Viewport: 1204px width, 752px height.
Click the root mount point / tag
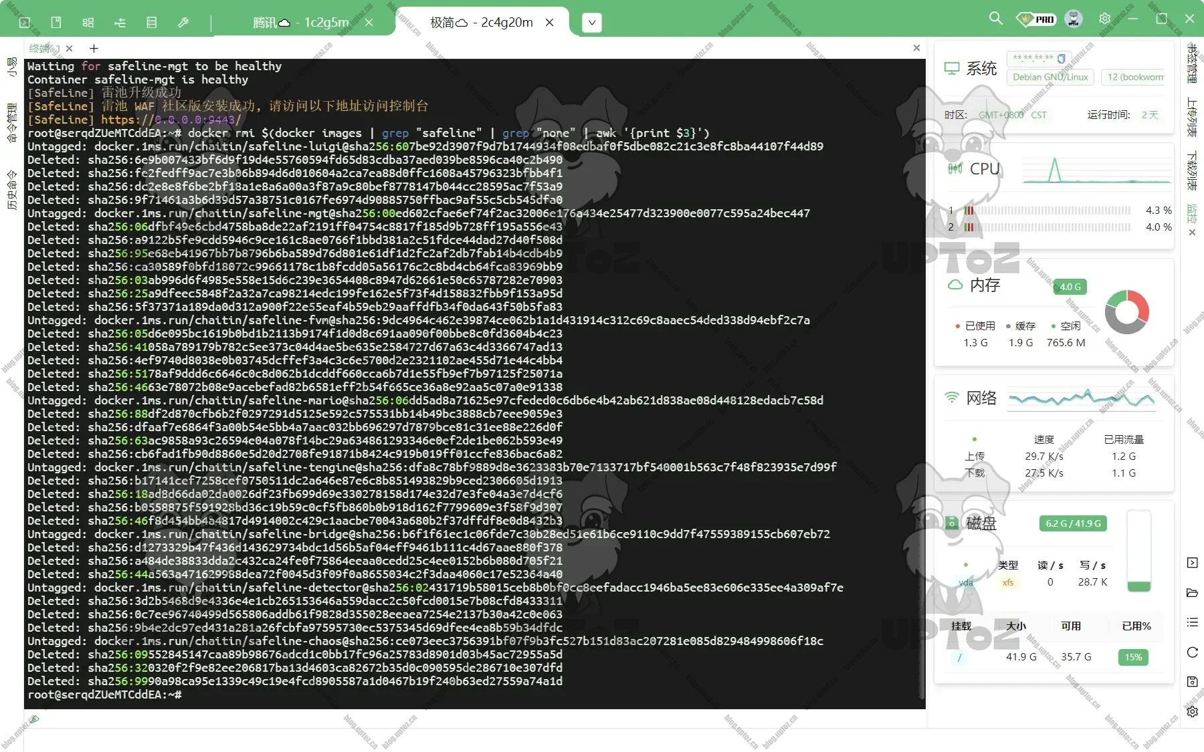[960, 657]
